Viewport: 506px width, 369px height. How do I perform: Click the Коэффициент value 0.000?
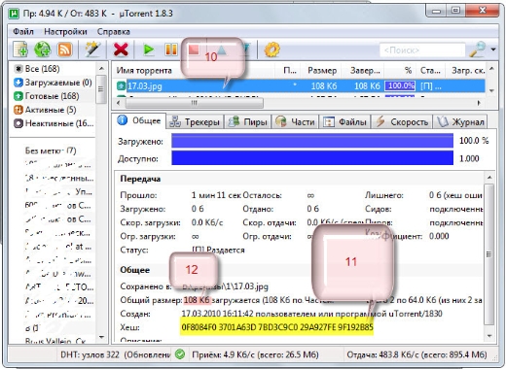pyautogui.click(x=439, y=236)
